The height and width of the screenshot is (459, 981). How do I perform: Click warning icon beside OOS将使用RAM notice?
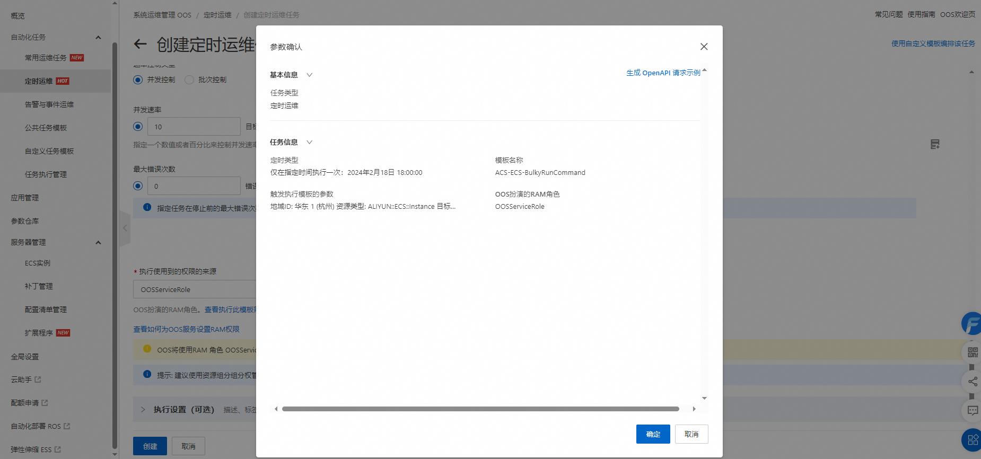[147, 349]
